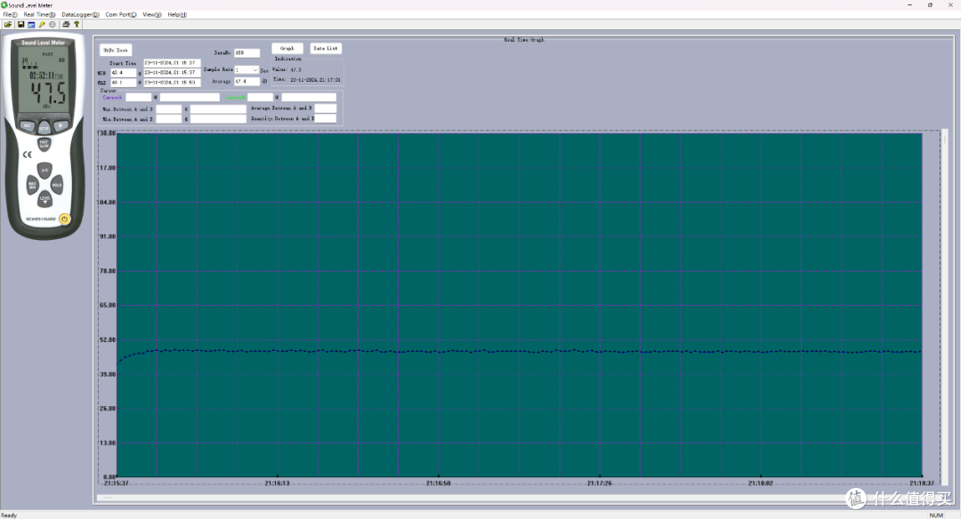Open the Real Time menu
Image resolution: width=961 pixels, height=519 pixels.
click(x=39, y=14)
